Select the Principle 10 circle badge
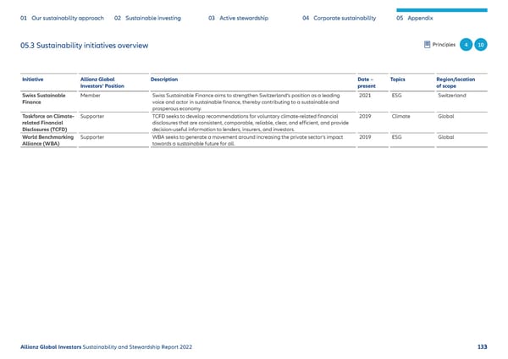Screen dimensions: 508x359 (x=479, y=45)
